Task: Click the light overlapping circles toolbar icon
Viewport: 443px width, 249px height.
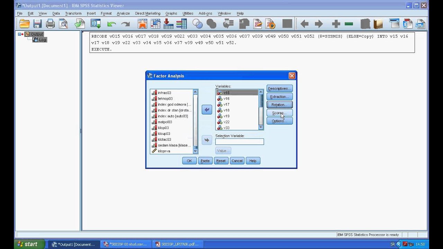Action: coord(198,24)
